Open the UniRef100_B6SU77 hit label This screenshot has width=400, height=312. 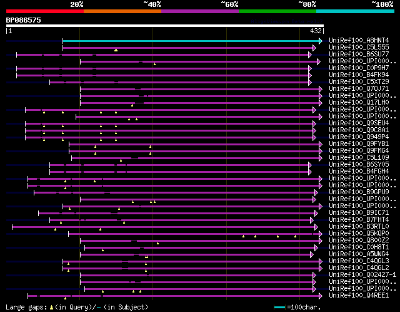coord(359,55)
